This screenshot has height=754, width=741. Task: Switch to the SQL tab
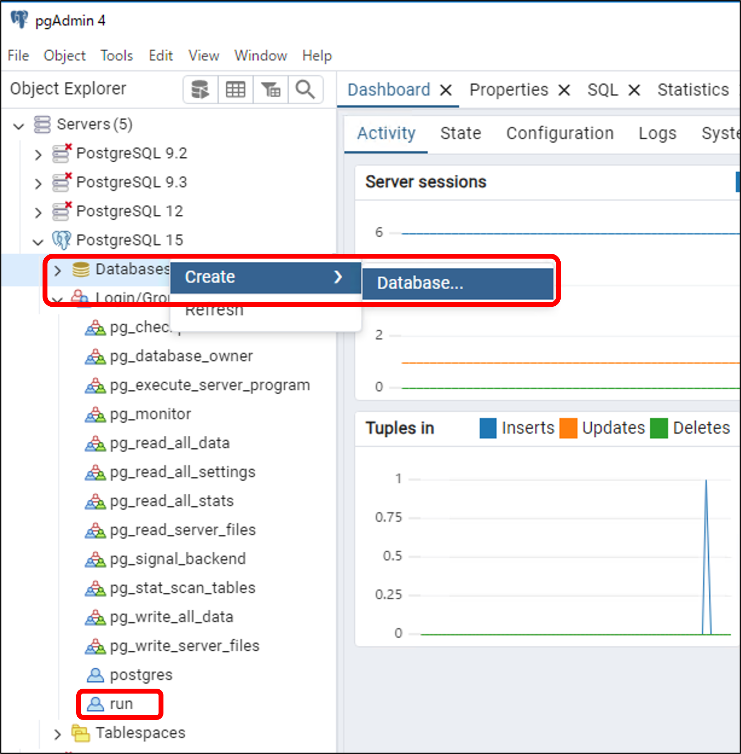click(603, 90)
